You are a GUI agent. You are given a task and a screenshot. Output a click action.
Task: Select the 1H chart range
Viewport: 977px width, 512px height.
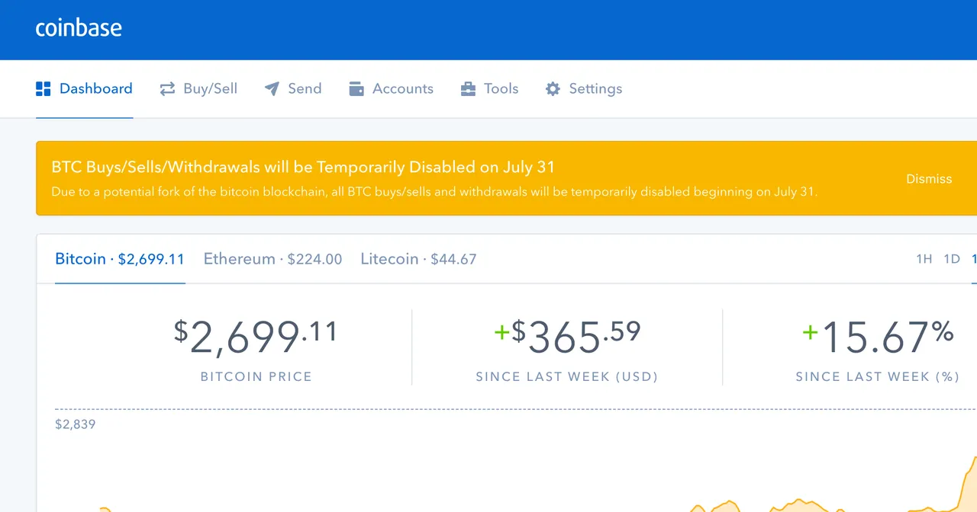[924, 259]
